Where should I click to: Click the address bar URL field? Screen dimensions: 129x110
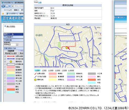18,6
